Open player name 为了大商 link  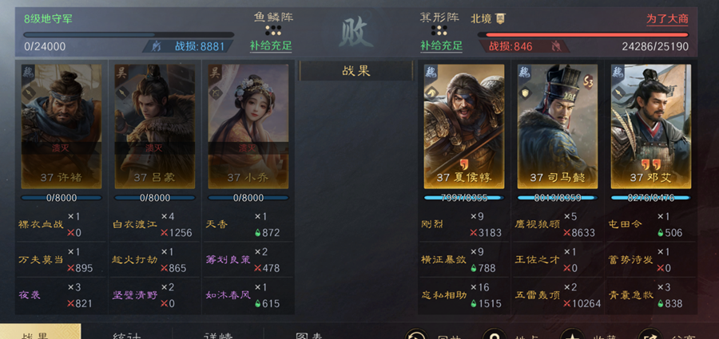coord(667,19)
